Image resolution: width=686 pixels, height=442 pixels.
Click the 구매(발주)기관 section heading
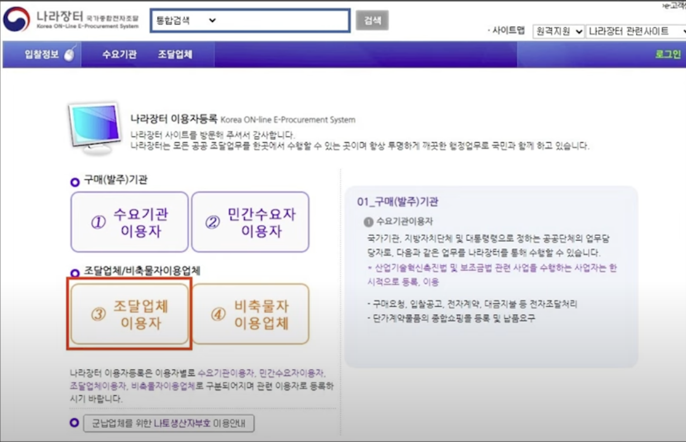(x=116, y=180)
